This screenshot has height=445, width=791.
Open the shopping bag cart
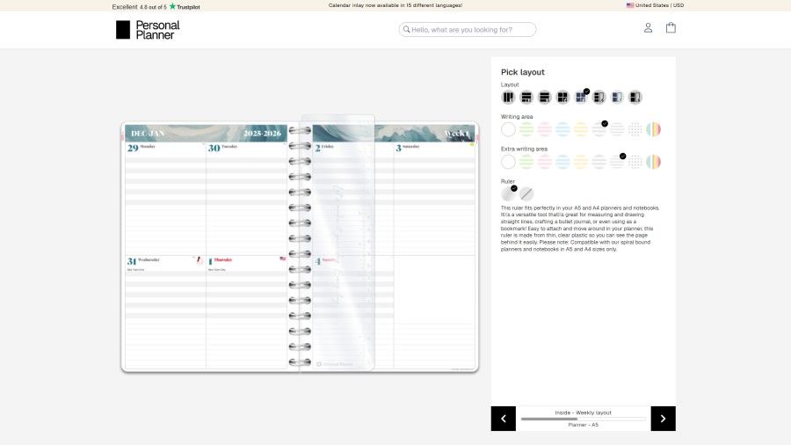click(x=671, y=28)
